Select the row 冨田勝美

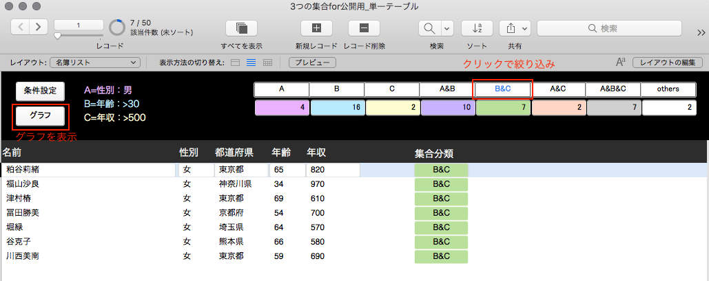pyautogui.click(x=354, y=213)
